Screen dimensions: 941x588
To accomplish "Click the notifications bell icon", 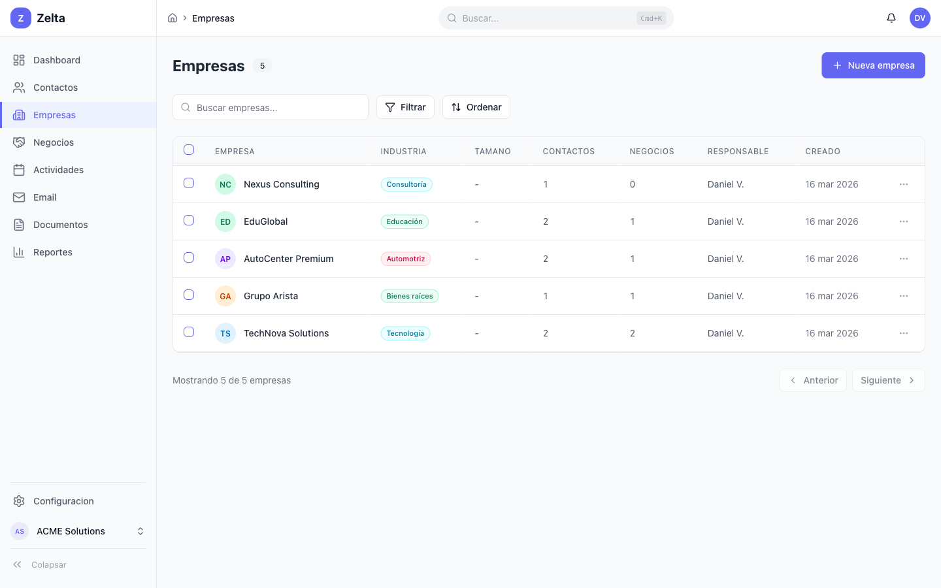I will tap(891, 18).
